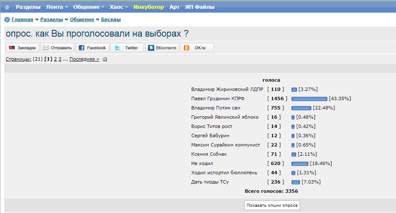Share the poll on Facebook

coord(92,48)
